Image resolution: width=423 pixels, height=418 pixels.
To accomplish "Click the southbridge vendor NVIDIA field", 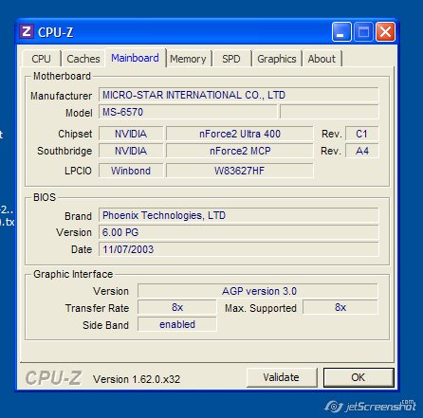I will [131, 151].
